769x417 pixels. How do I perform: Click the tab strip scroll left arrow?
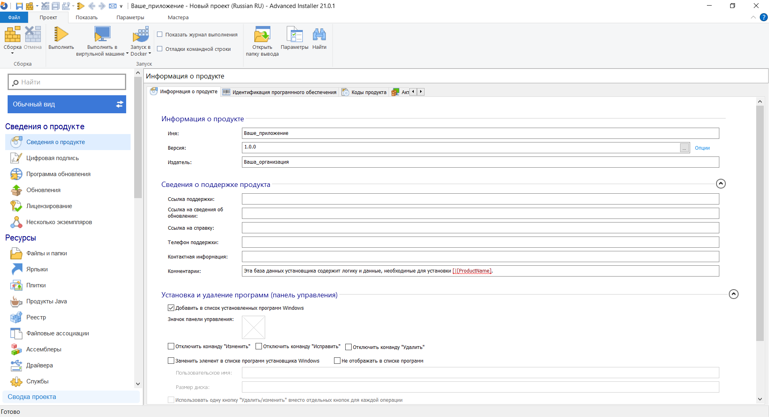(x=413, y=92)
